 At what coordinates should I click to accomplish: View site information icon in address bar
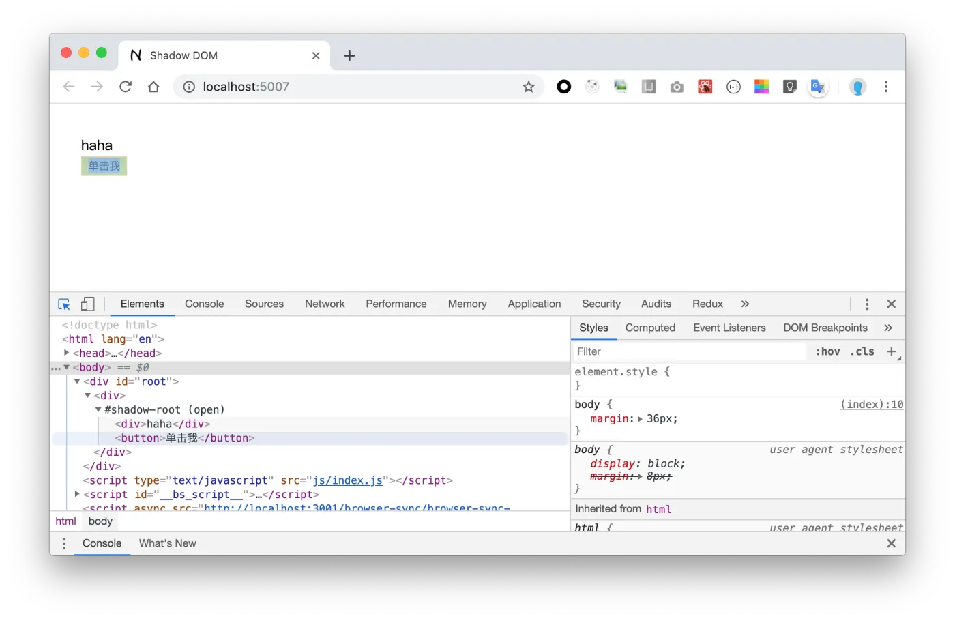tap(189, 87)
